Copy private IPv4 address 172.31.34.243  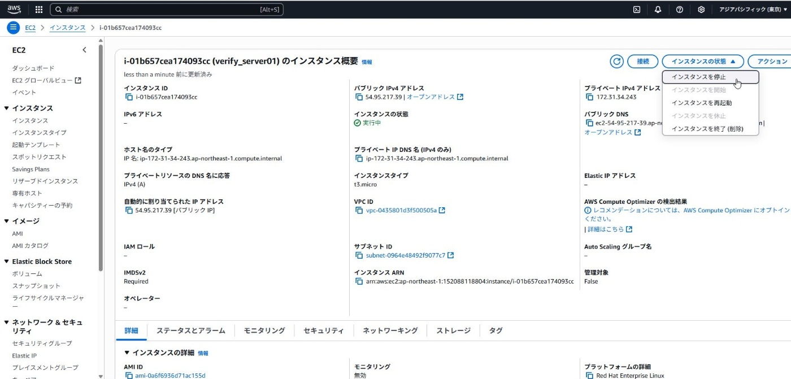[589, 97]
